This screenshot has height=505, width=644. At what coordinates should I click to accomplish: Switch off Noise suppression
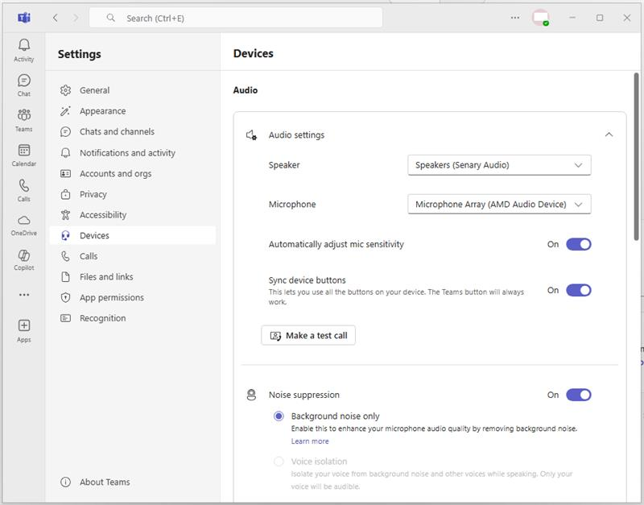[x=578, y=395]
